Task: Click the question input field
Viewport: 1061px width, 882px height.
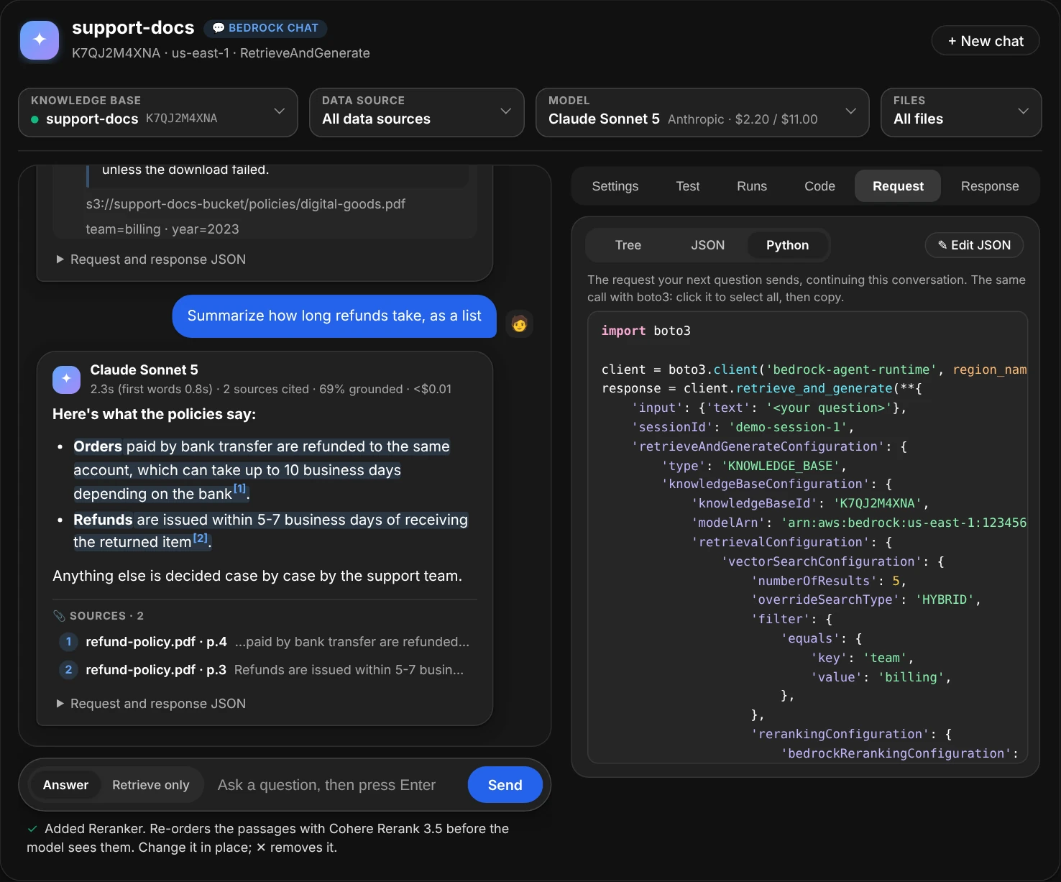Action: point(336,785)
